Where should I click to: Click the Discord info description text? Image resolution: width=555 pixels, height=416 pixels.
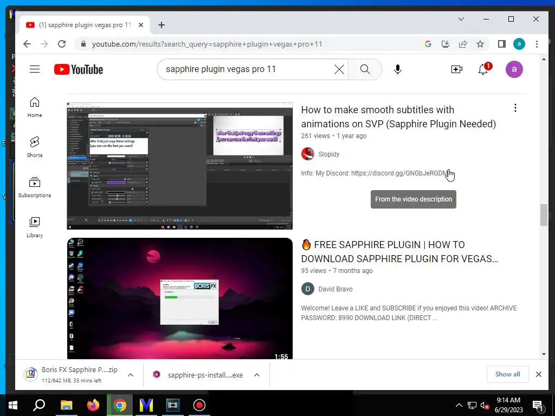pyautogui.click(x=375, y=173)
